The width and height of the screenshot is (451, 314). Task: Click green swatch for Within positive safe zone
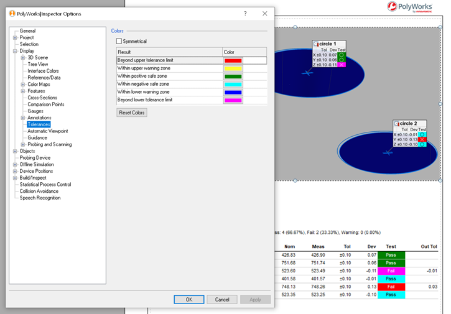click(233, 76)
